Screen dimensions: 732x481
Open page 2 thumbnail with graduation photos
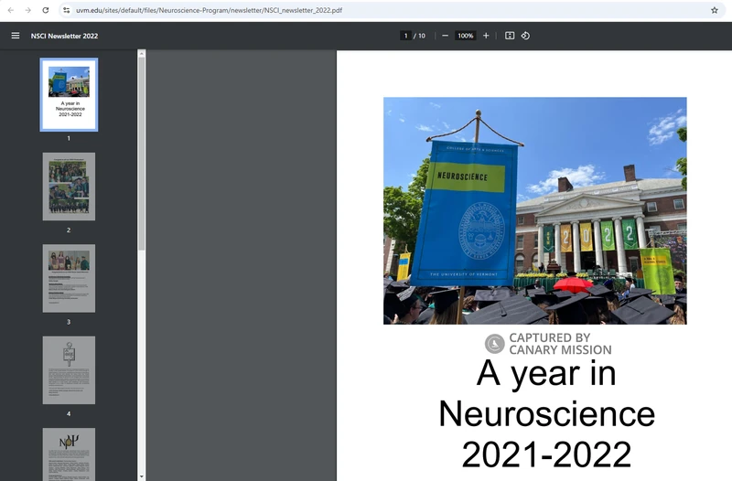tap(70, 187)
